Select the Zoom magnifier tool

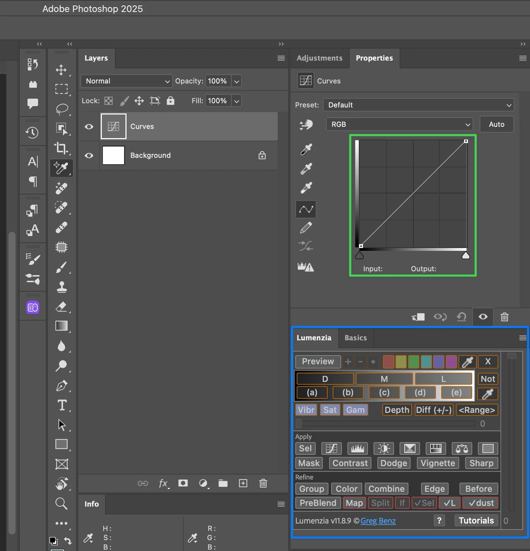point(61,503)
